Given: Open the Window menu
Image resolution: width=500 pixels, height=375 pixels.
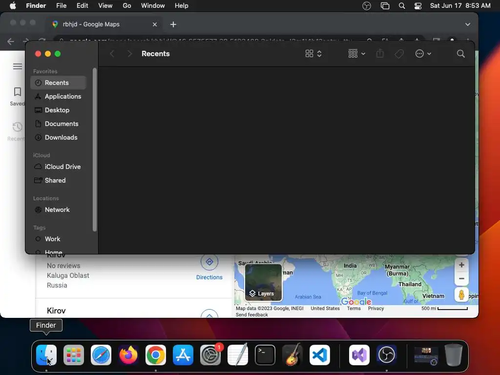Looking at the screenshot, I should [x=153, y=6].
